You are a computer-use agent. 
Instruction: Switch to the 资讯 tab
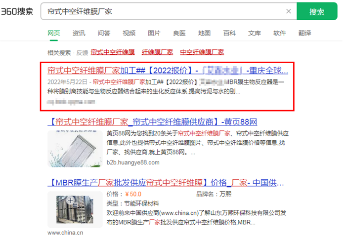(x=79, y=33)
